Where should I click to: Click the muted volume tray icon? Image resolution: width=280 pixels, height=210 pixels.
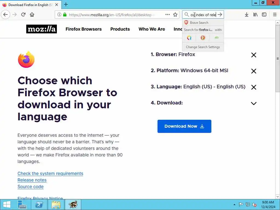pyautogui.click(x=254, y=205)
